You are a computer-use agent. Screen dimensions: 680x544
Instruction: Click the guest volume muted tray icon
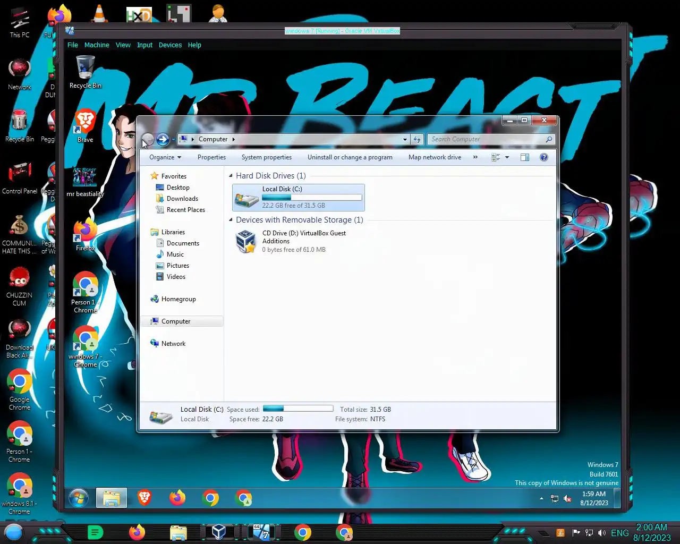567,498
